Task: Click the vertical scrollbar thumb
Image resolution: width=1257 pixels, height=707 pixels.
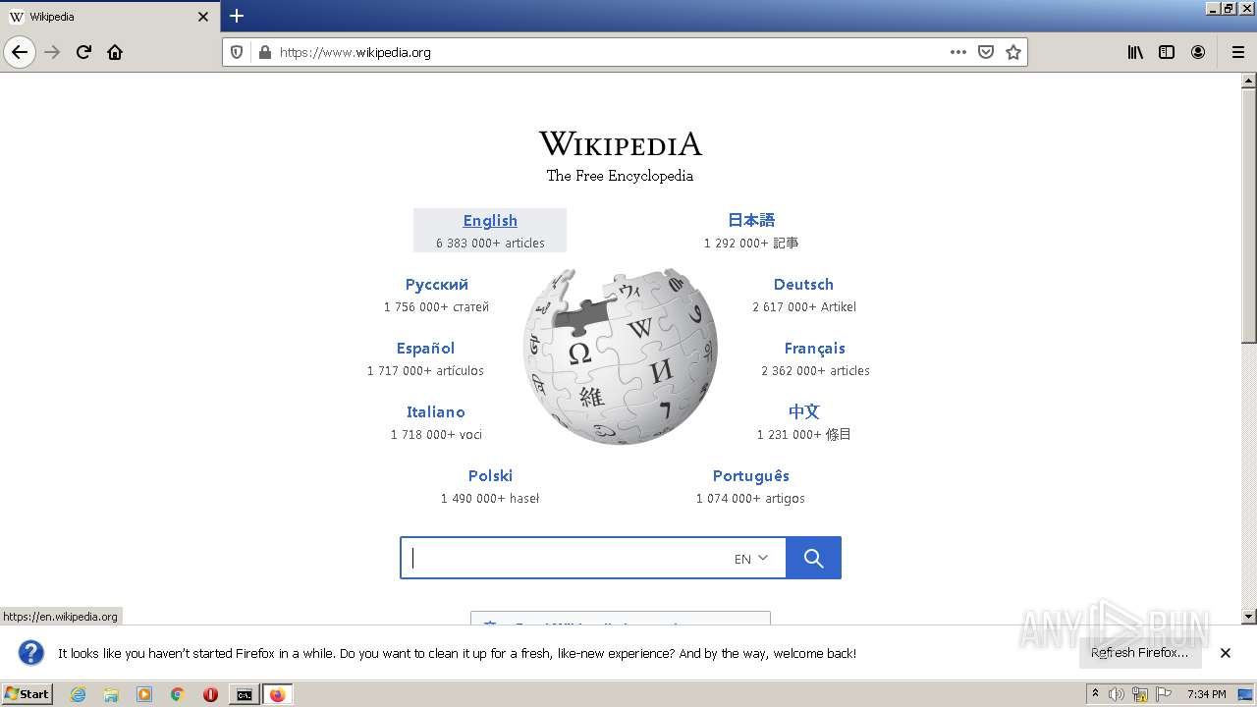Action: pyautogui.click(x=1249, y=216)
